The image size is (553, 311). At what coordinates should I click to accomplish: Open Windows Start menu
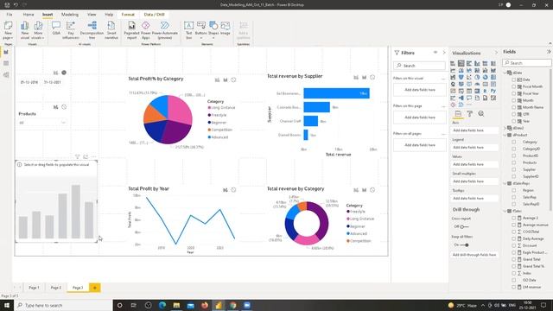point(7,305)
